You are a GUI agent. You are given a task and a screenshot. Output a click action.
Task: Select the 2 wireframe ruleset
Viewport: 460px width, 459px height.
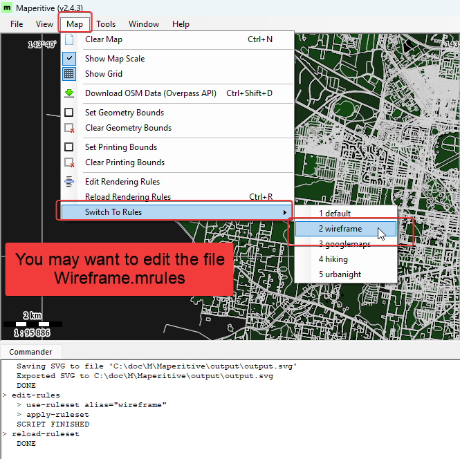(x=346, y=229)
